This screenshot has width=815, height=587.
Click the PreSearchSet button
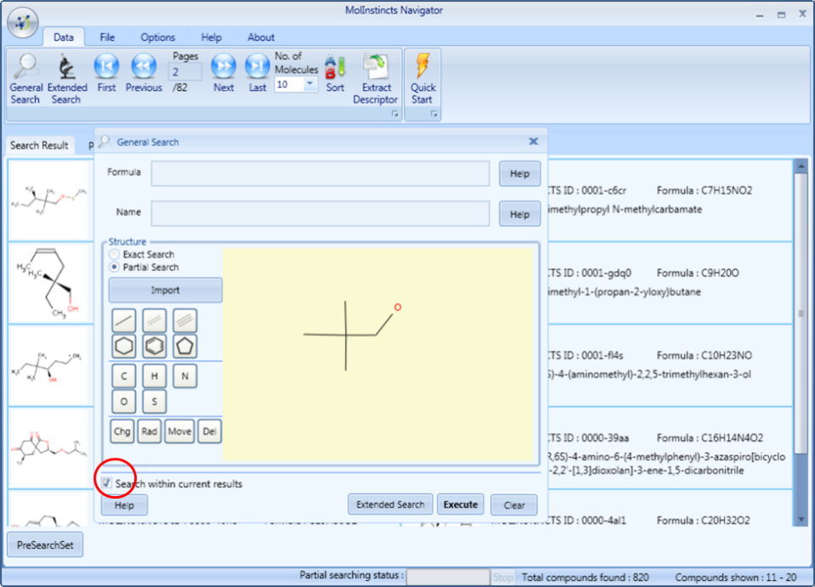coord(45,545)
